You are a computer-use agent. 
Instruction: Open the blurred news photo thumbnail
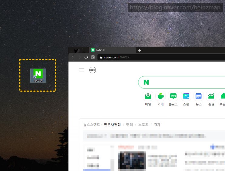coord(132,160)
